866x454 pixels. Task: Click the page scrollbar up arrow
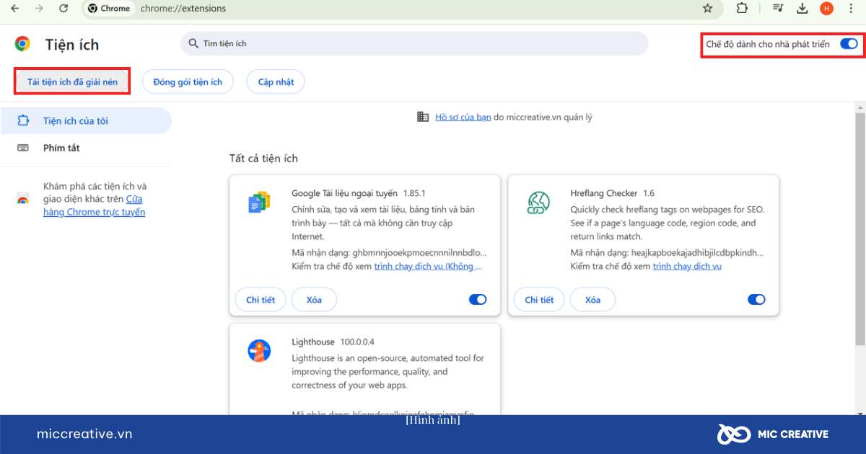click(860, 107)
